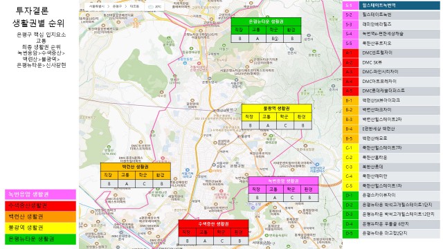Click the A-4 rank cell
This screenshot has width=443, height=249.
click(350, 82)
